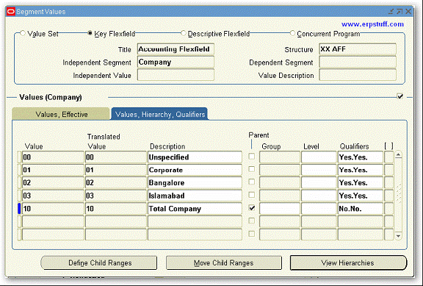Select the Value Set radio button

point(23,33)
